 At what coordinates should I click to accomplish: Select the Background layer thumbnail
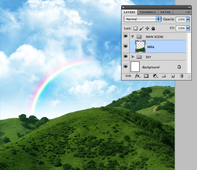[135, 67]
